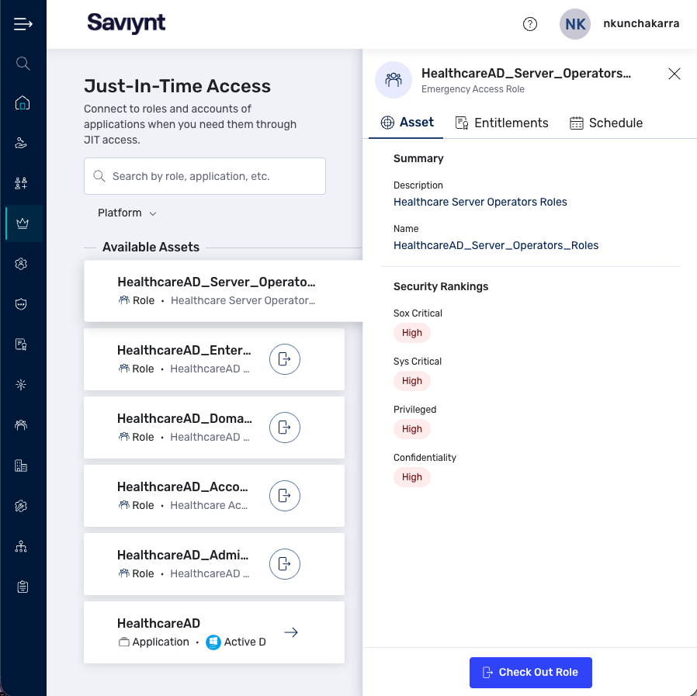Screen dimensions: 697x696
Task: Check out HealthcareAD_Acco role icon
Action: point(285,496)
